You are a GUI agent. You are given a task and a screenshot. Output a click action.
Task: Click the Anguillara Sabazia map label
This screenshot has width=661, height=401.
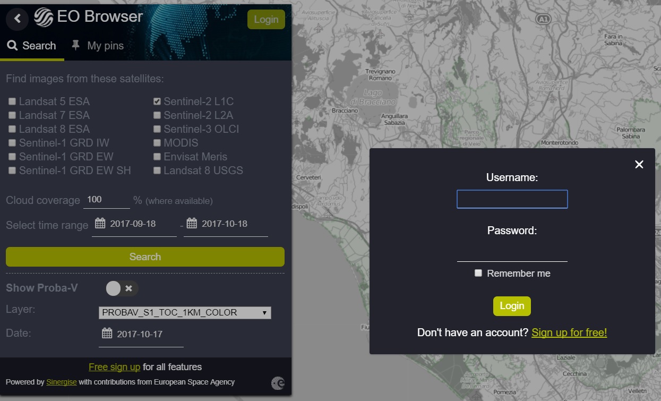pyautogui.click(x=394, y=119)
